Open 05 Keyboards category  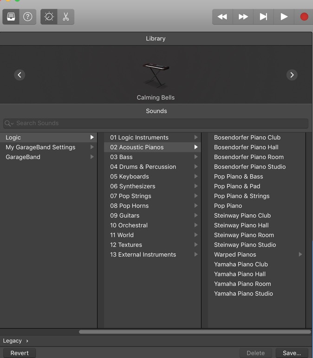pyautogui.click(x=152, y=177)
